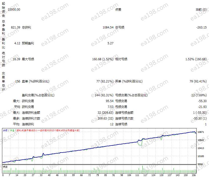Click the 156 mark on chart x-axis

(x=194, y=175)
